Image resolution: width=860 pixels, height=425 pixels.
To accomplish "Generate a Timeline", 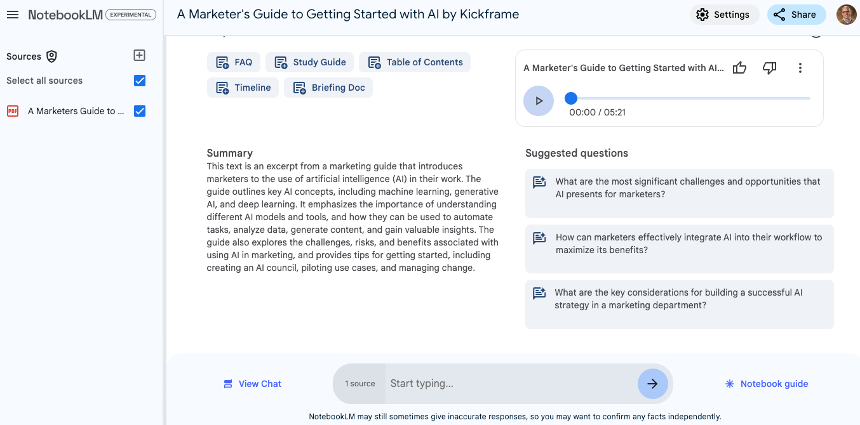I will (243, 88).
